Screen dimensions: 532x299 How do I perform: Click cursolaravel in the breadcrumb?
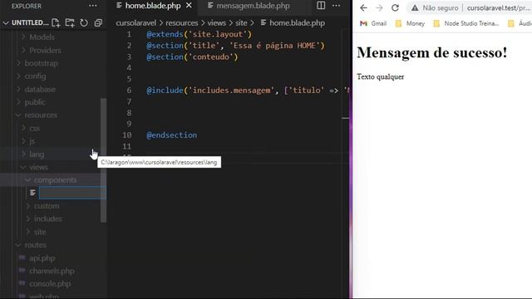point(136,22)
